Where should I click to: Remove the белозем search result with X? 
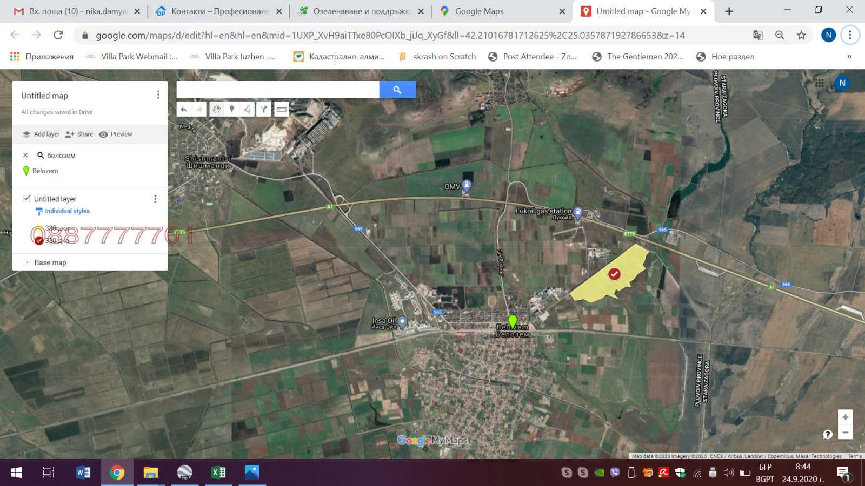coord(25,156)
